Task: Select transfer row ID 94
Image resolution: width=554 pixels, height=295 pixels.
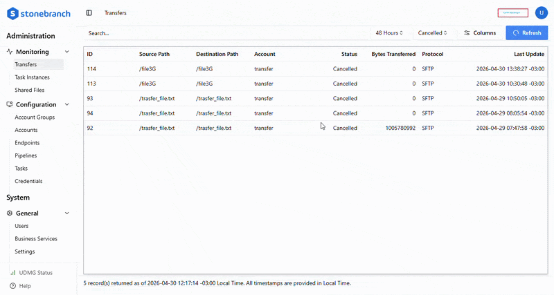Action: pos(316,113)
